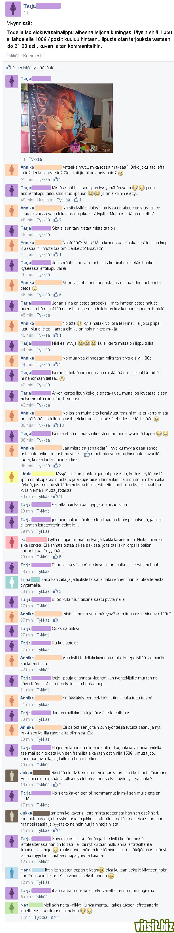Click Ira's pink profile avatar
This screenshot has width=174, height=933.
12,542
